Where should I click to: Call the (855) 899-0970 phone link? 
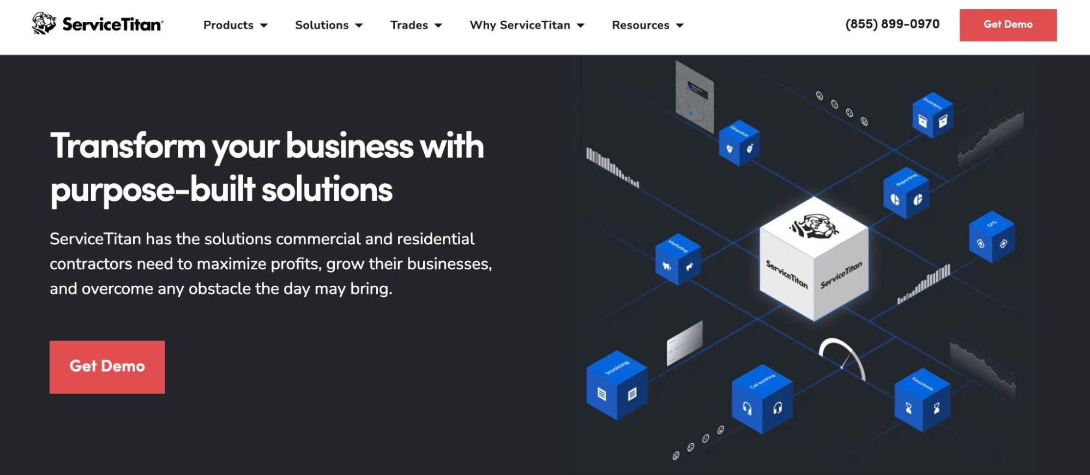(x=892, y=24)
